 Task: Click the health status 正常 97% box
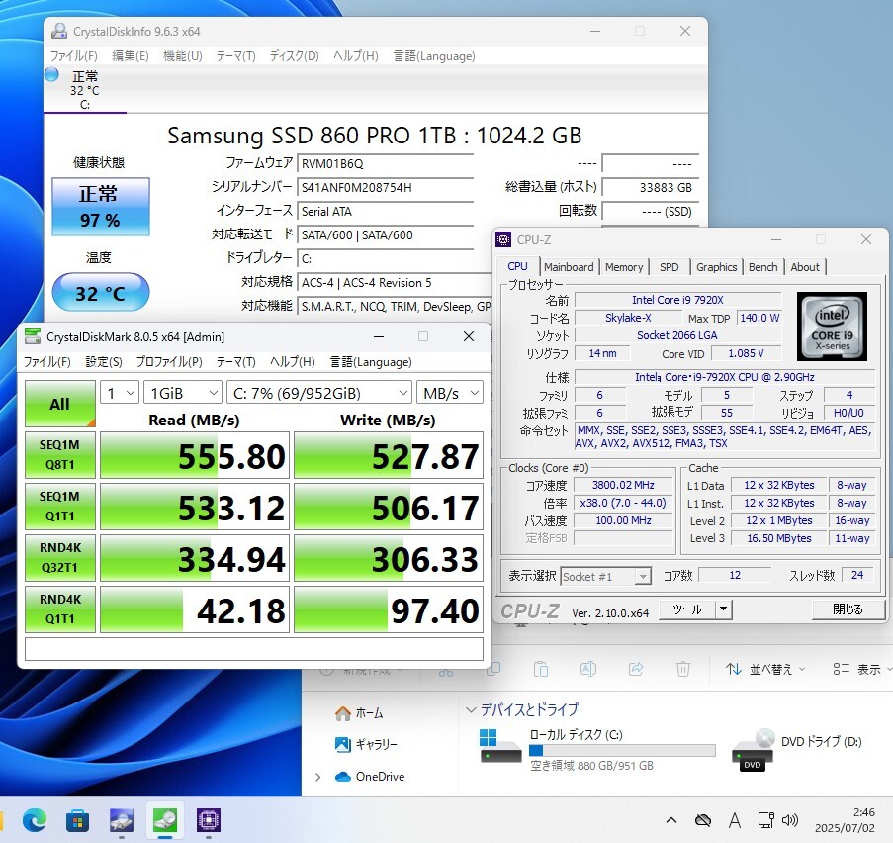point(100,207)
